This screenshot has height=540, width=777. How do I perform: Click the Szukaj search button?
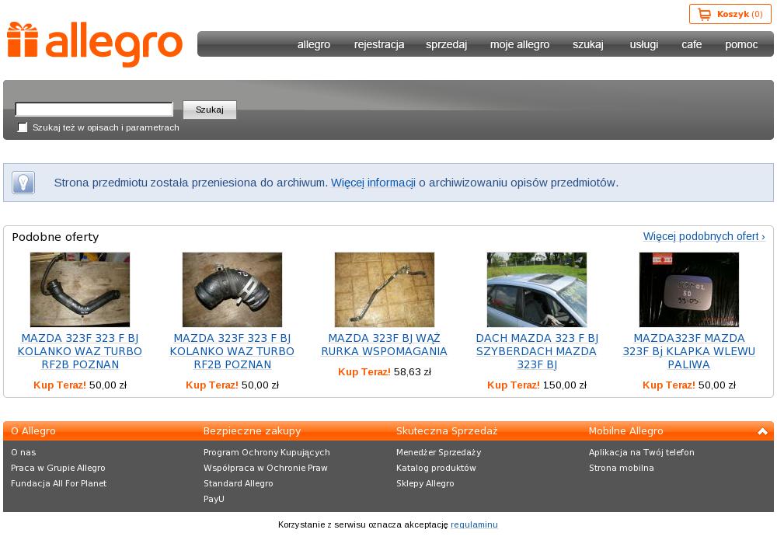[210, 110]
